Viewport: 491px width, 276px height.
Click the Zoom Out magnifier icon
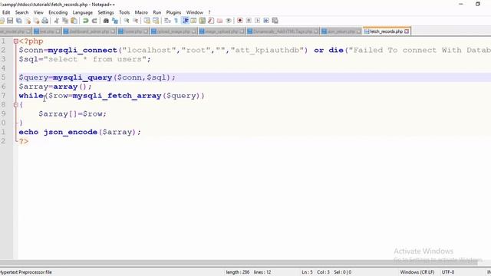coord(135,21)
